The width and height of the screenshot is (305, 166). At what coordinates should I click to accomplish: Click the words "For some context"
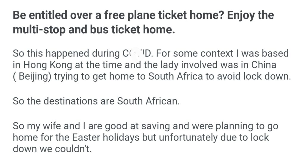click(x=197, y=53)
